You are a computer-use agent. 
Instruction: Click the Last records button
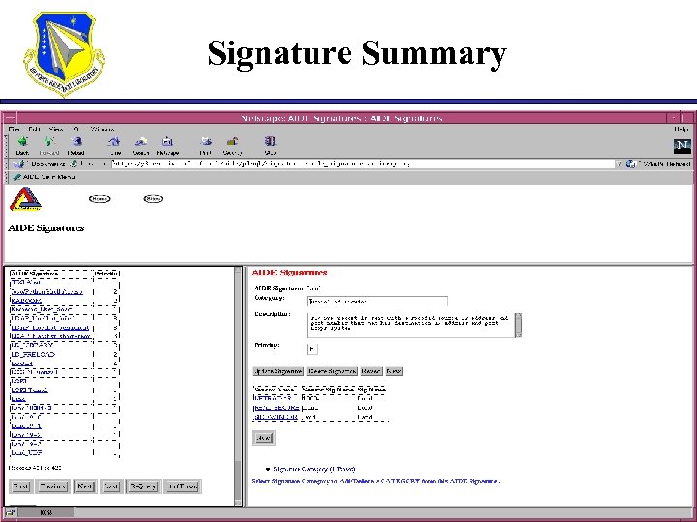[111, 486]
